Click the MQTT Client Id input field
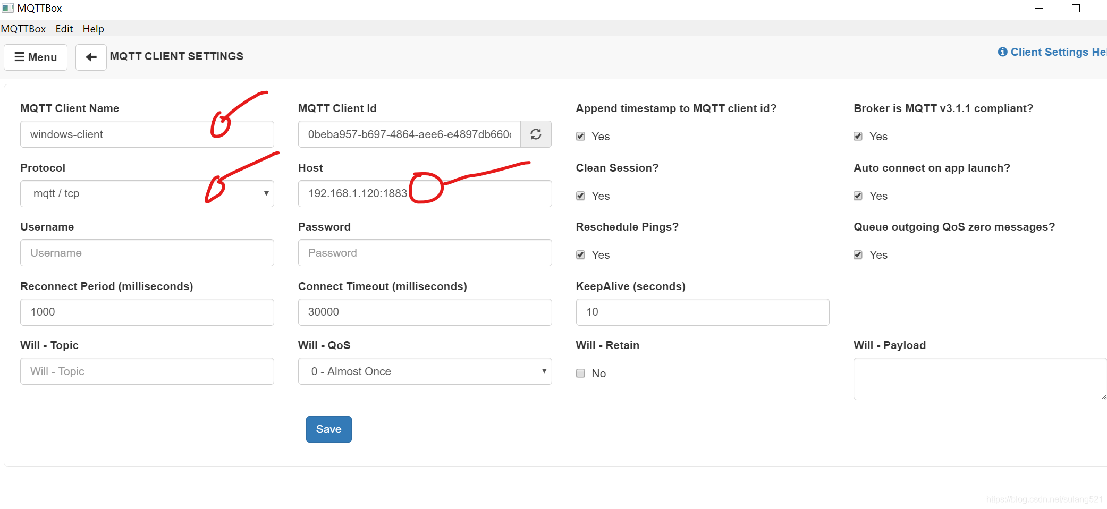Screen dimensions: 1107x509 click(x=409, y=134)
